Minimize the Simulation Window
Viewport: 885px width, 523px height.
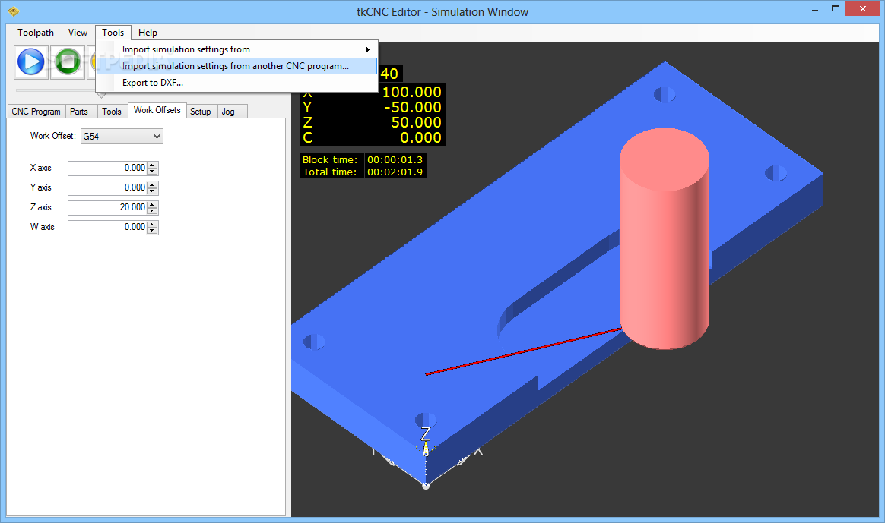pyautogui.click(x=815, y=10)
